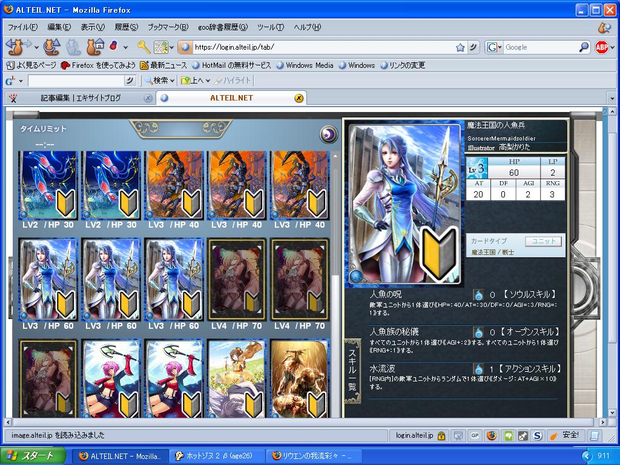
Task: Click the Go button beside the address bar
Action: [473, 47]
